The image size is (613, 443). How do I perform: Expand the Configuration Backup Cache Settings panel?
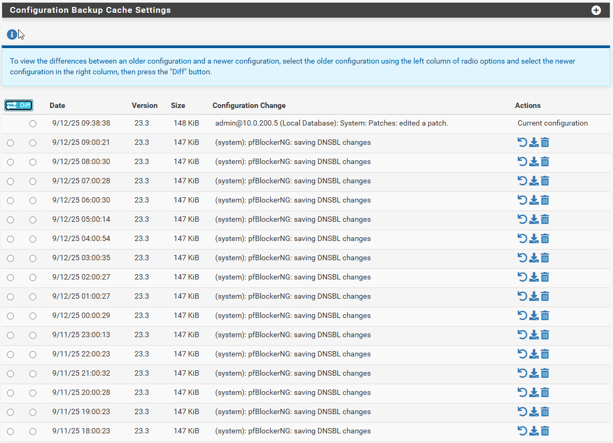(596, 10)
